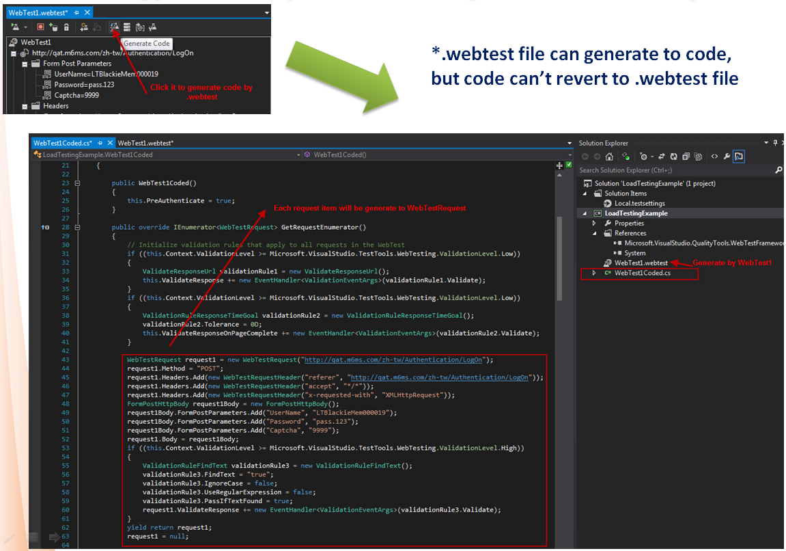Screen dimensions: 786x551
Task: Open Properties wrench icon in Solution Explorer toolbar
Action: click(x=727, y=157)
